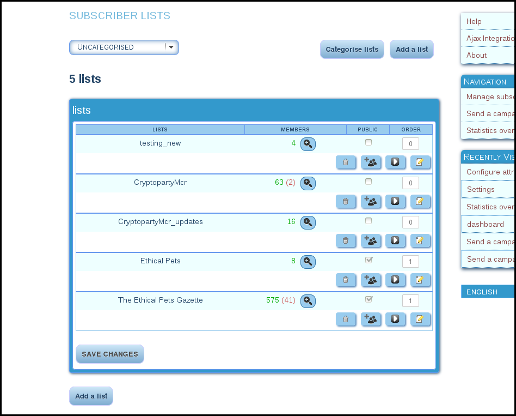Viewport: 516px width, 416px height.
Task: Edit the Ethical Pets list
Action: (420, 280)
